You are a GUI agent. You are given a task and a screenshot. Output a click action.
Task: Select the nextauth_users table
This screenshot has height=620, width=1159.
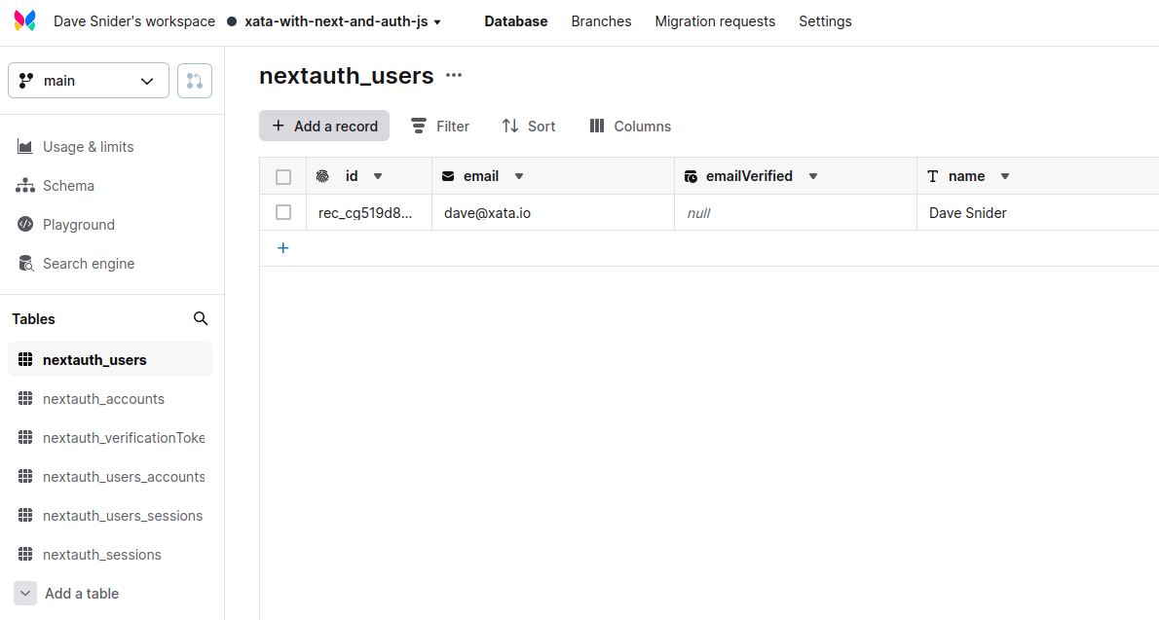point(110,359)
